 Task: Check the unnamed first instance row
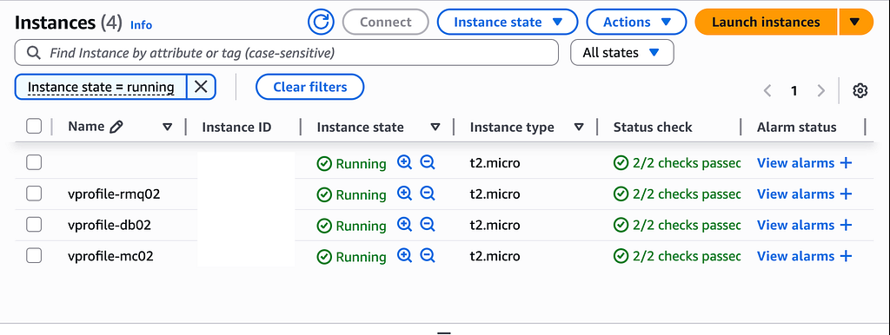pyautogui.click(x=34, y=163)
